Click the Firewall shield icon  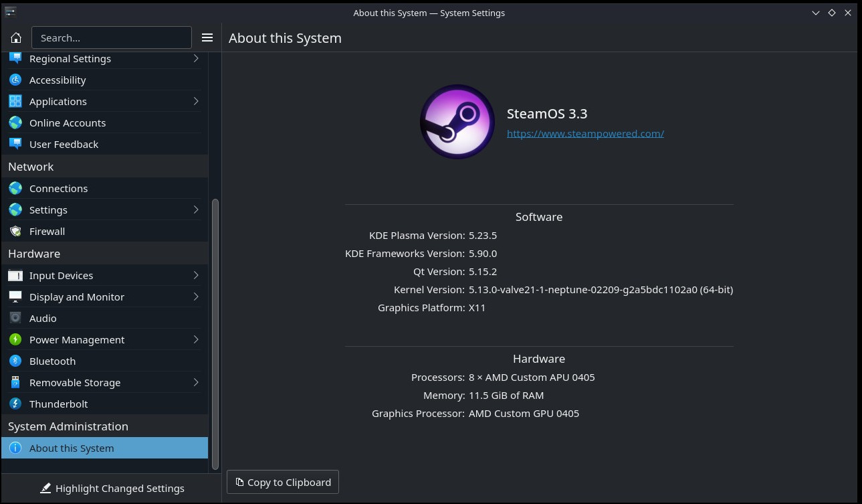(15, 231)
